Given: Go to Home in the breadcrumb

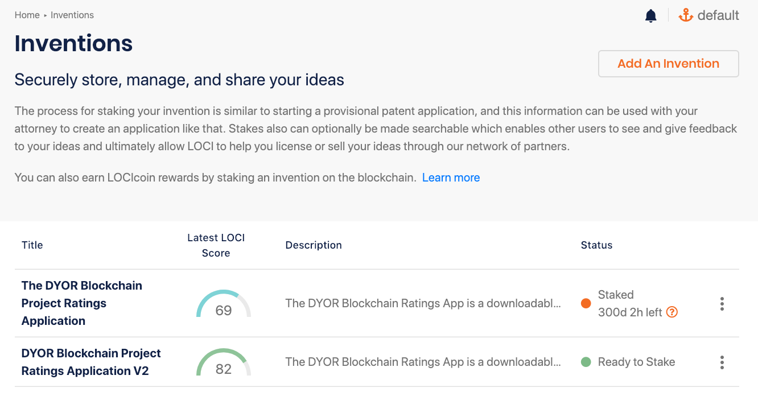Looking at the screenshot, I should point(27,15).
